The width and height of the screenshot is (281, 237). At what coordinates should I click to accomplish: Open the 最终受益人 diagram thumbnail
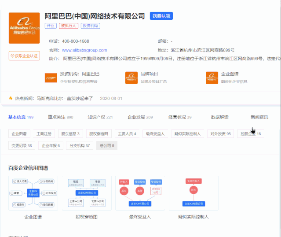coord(140,193)
